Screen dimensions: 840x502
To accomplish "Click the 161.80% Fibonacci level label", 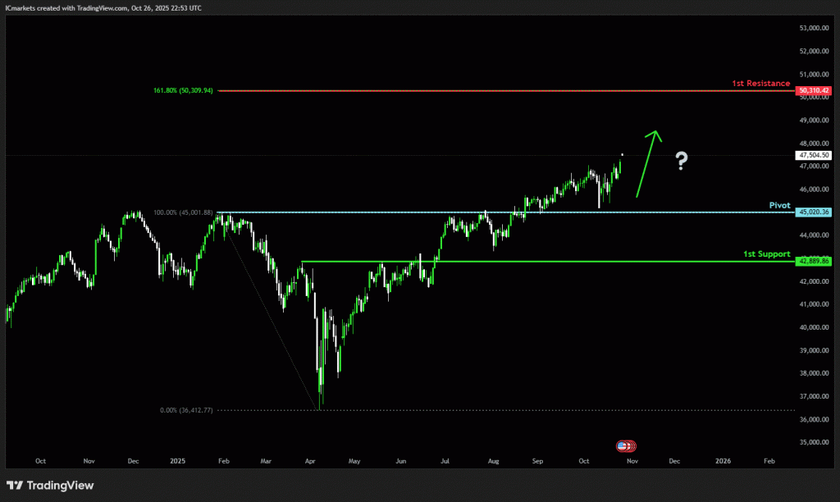I will (x=183, y=90).
